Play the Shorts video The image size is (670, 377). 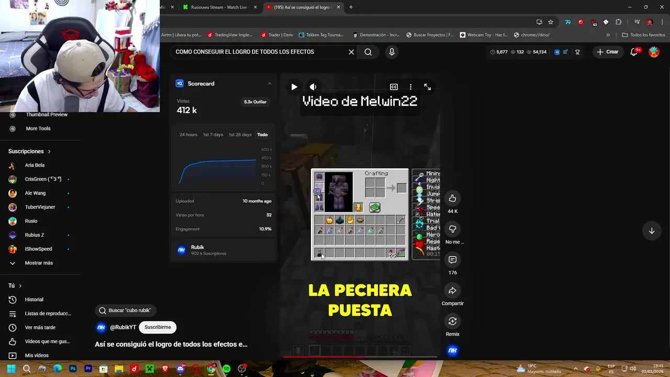pyautogui.click(x=294, y=87)
